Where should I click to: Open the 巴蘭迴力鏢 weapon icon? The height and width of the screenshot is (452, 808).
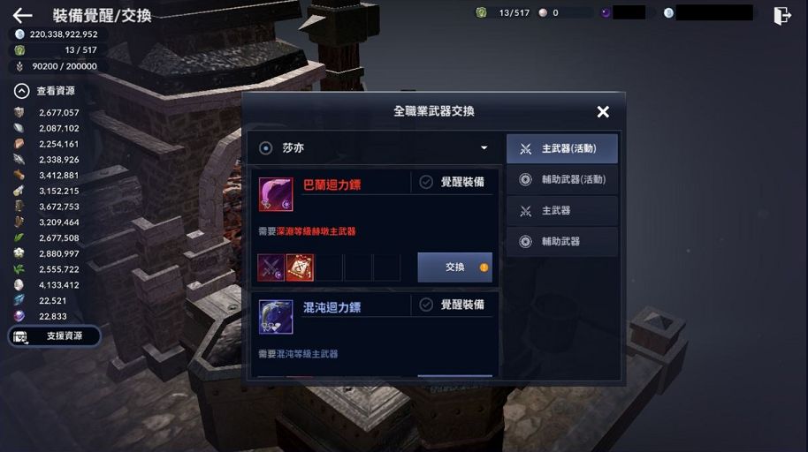276,194
